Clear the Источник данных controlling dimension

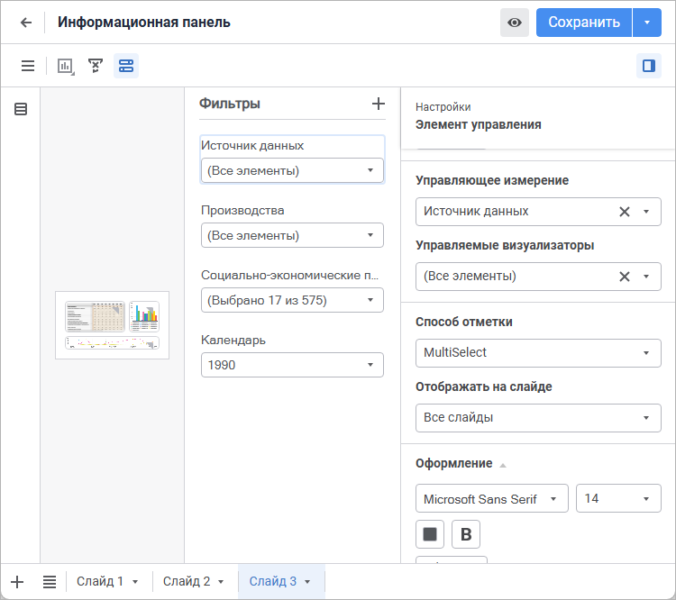pos(624,212)
